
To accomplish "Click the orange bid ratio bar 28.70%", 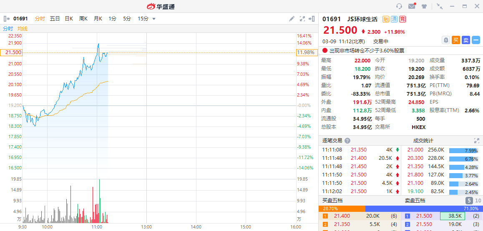I will click(342, 209).
